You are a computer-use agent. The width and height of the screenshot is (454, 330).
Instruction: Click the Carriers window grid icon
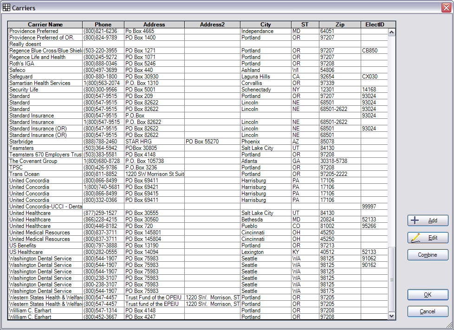coord(6,7)
